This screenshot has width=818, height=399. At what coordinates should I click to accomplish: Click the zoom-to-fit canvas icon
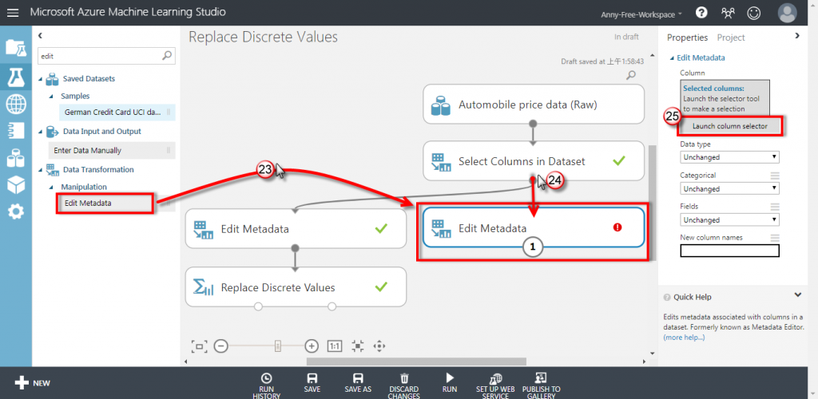[199, 346]
